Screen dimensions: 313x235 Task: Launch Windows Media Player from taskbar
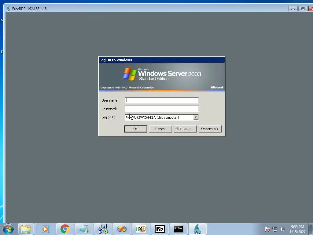point(46,229)
